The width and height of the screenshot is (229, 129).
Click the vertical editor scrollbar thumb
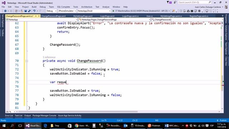(x=222, y=83)
